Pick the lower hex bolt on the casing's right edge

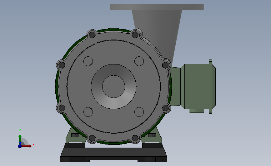[x=165, y=108]
